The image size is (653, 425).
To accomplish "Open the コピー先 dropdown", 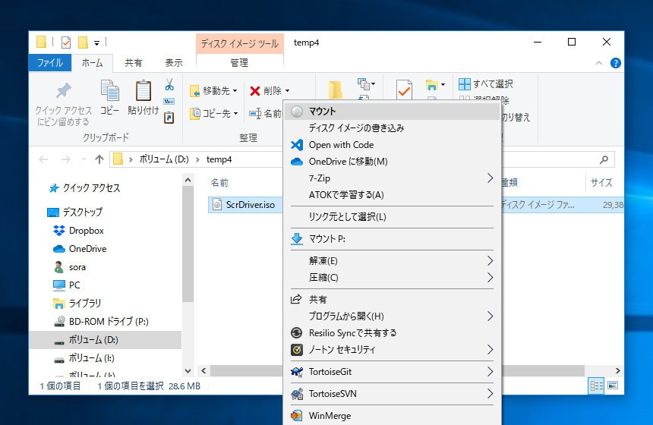I will pos(213,113).
